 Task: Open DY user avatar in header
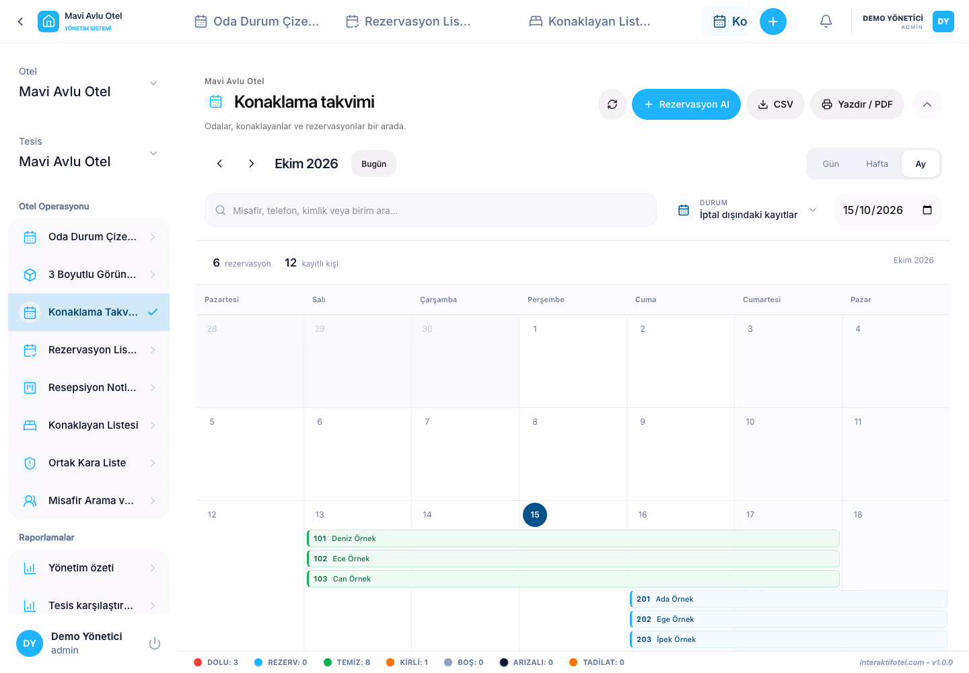(943, 22)
